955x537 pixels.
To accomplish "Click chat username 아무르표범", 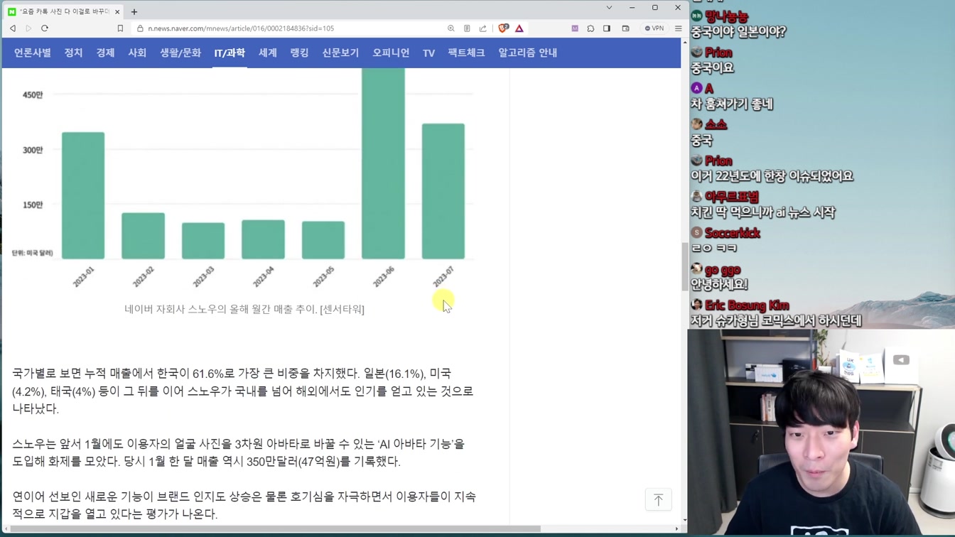I will (x=732, y=197).
